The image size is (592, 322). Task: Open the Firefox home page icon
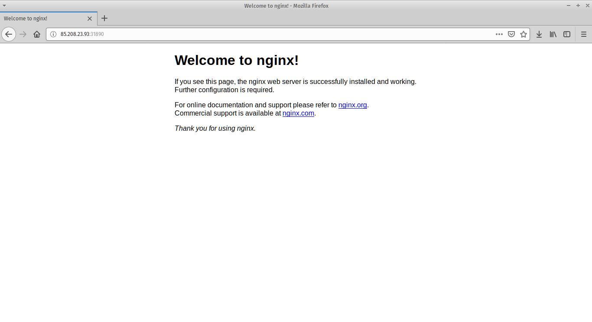point(37,34)
